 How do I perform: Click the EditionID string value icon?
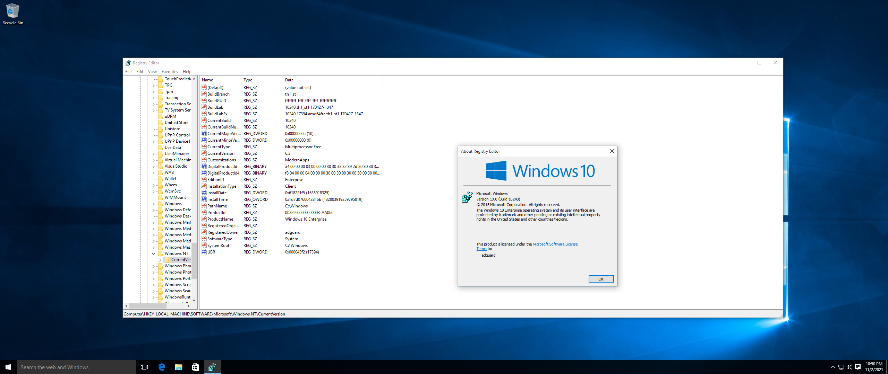tap(204, 179)
